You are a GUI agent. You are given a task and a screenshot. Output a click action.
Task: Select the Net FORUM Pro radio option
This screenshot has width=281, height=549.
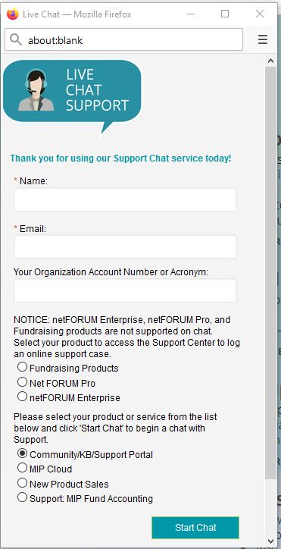[x=23, y=382]
